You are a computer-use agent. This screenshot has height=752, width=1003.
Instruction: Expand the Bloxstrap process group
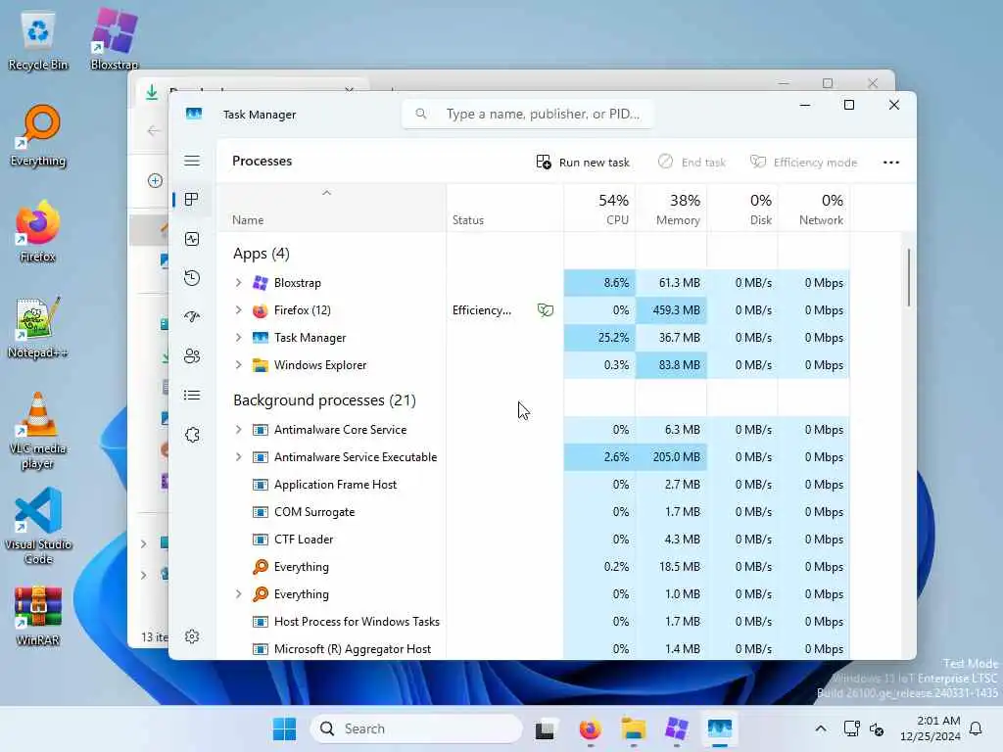[239, 283]
